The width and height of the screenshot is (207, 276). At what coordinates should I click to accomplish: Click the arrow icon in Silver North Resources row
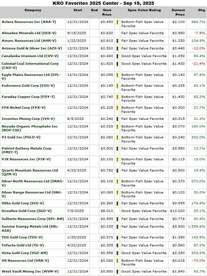point(117,181)
